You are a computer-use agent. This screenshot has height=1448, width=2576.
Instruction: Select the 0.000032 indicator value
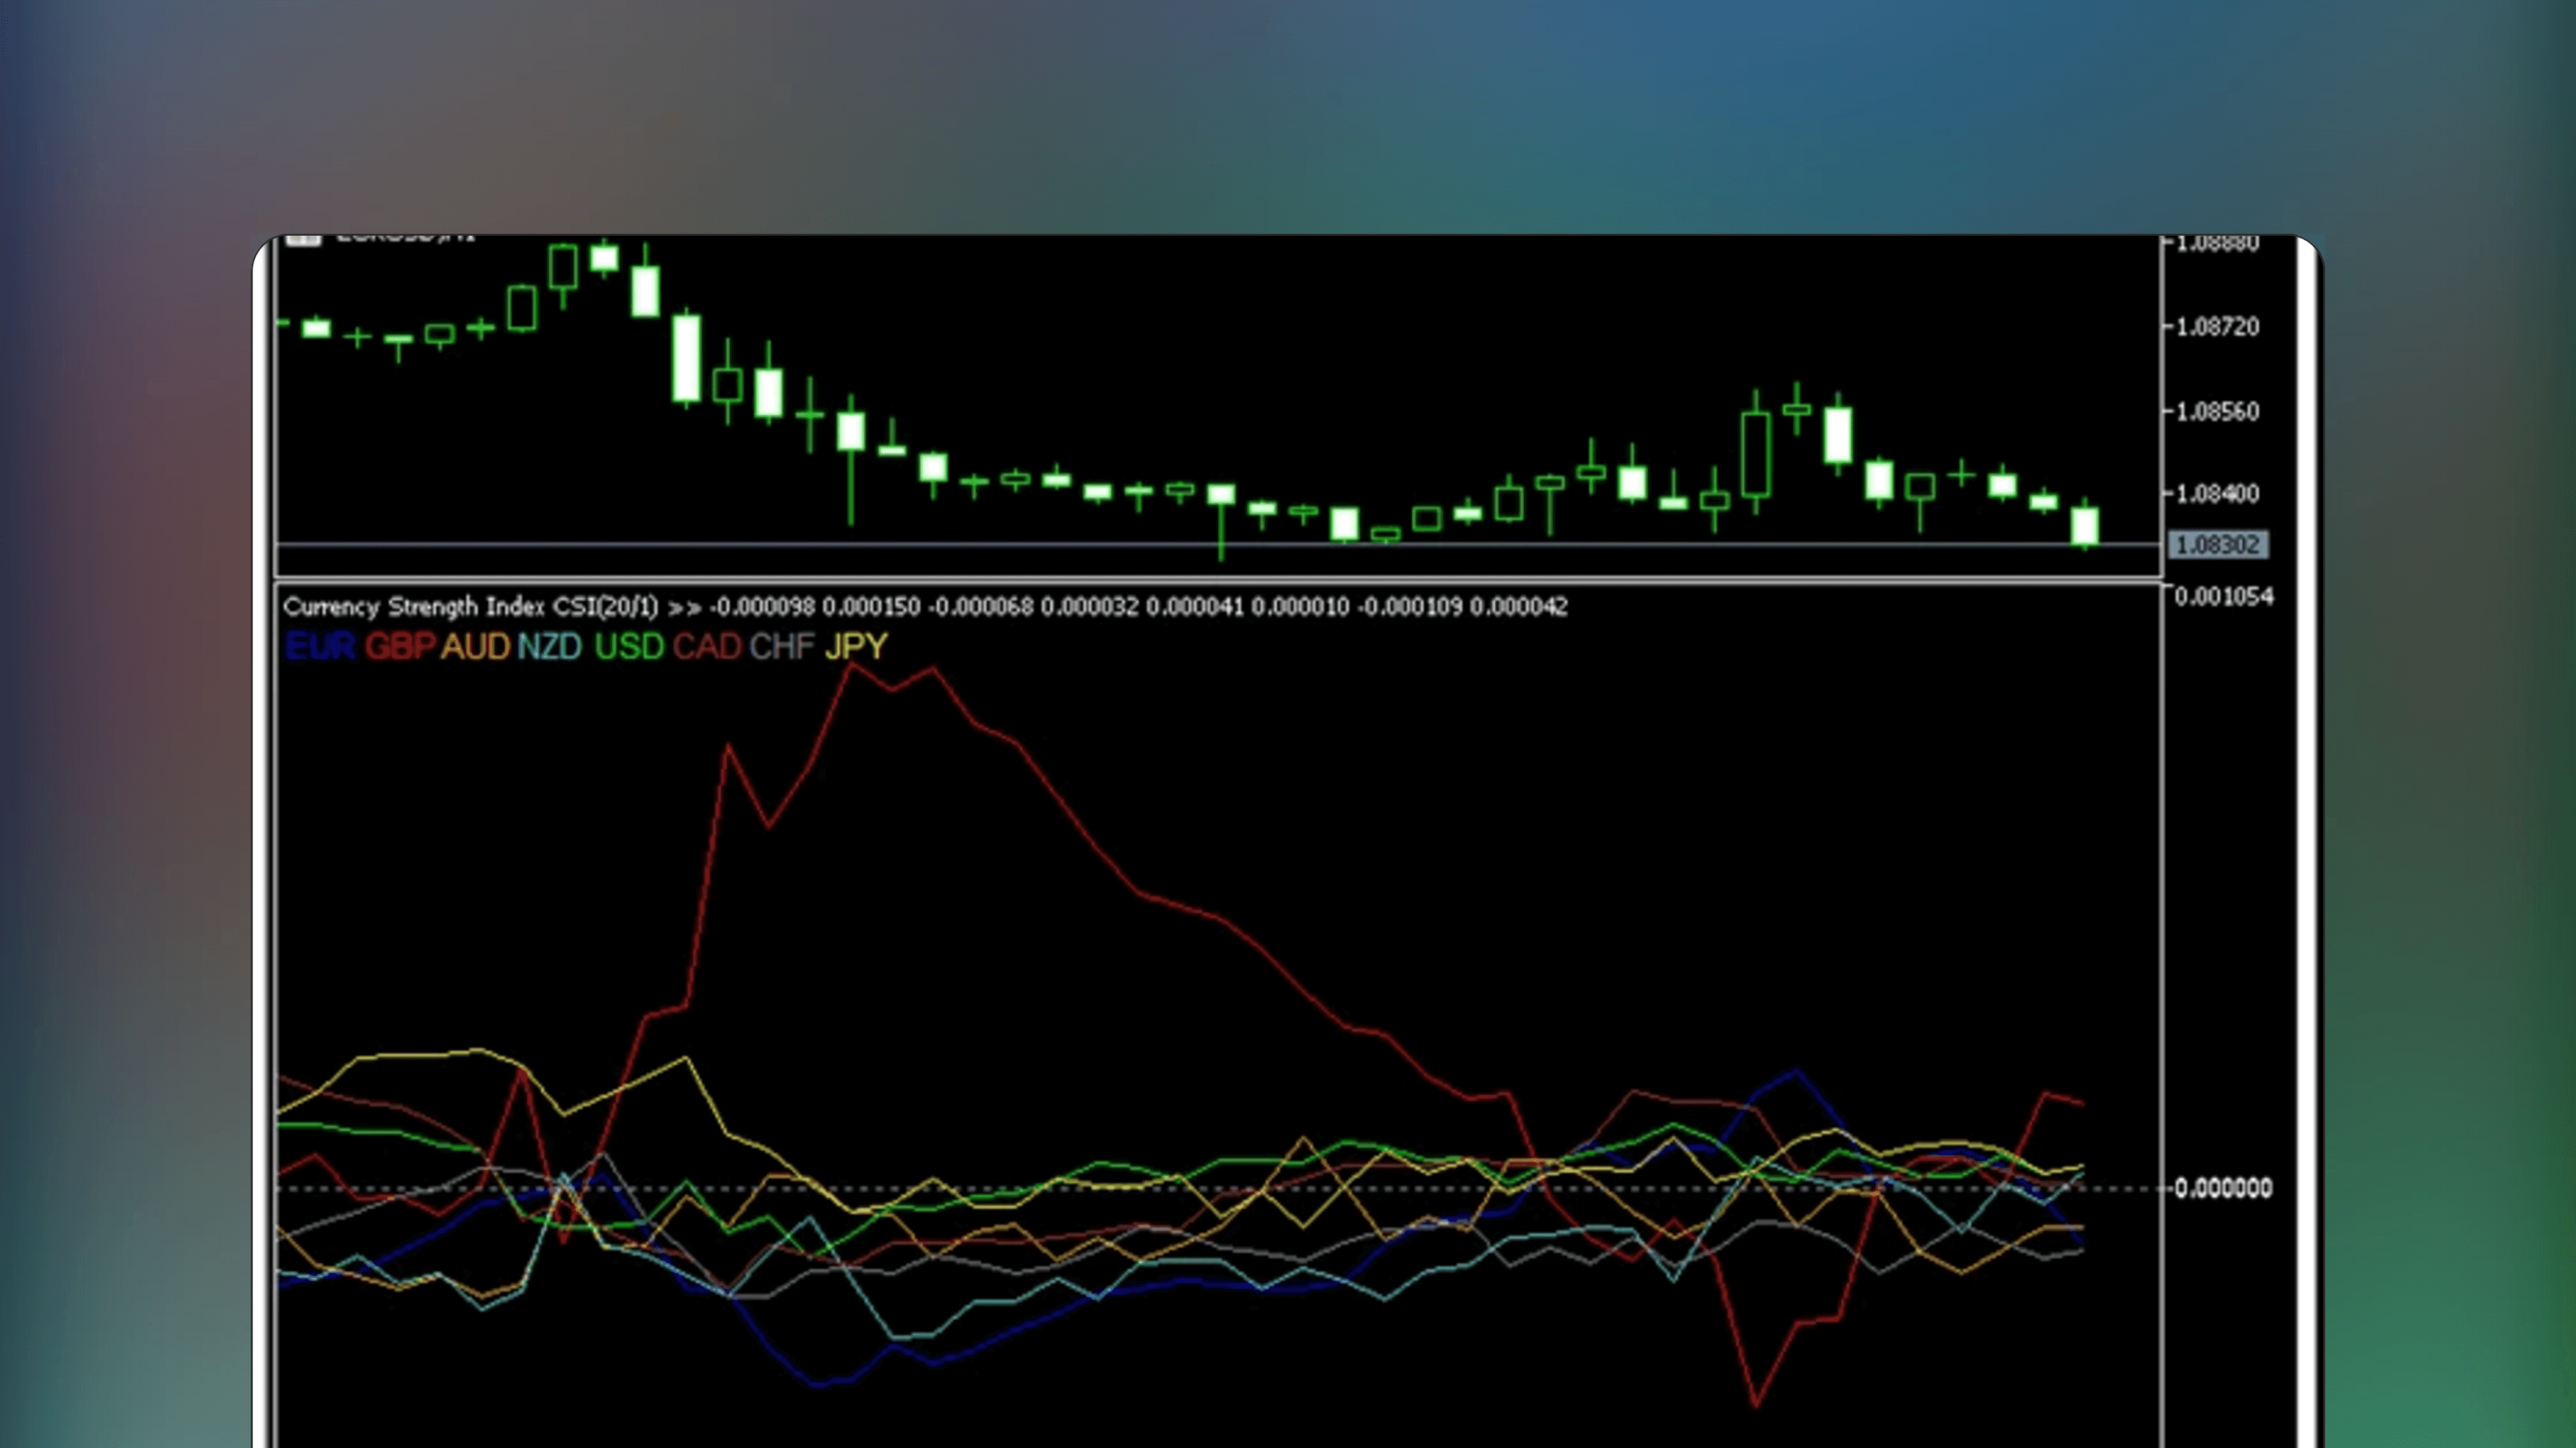pos(1089,607)
